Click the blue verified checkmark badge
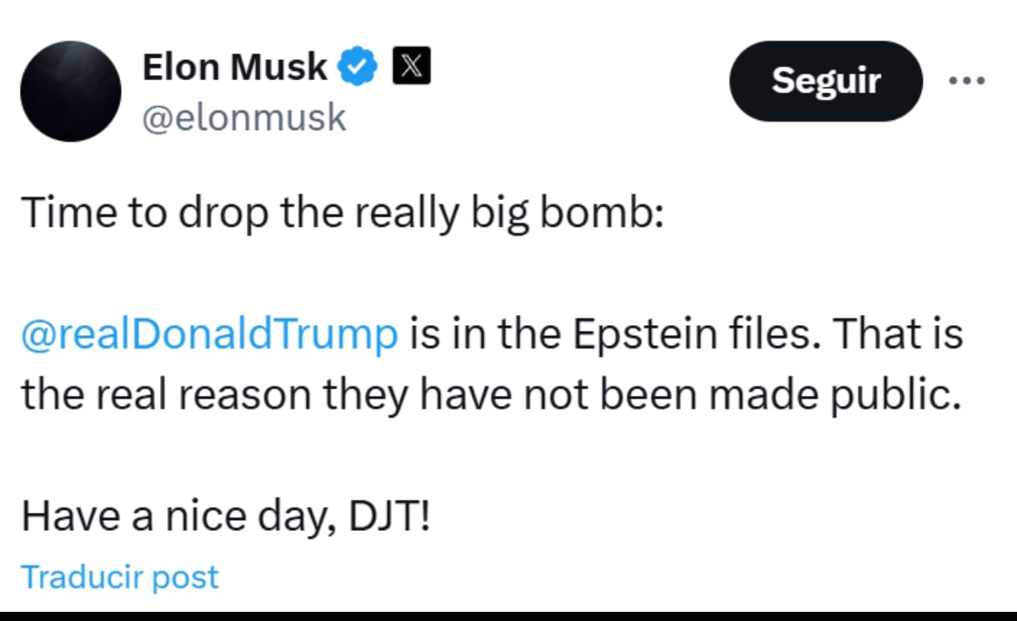Screen dimensions: 1017x621 click(x=359, y=68)
